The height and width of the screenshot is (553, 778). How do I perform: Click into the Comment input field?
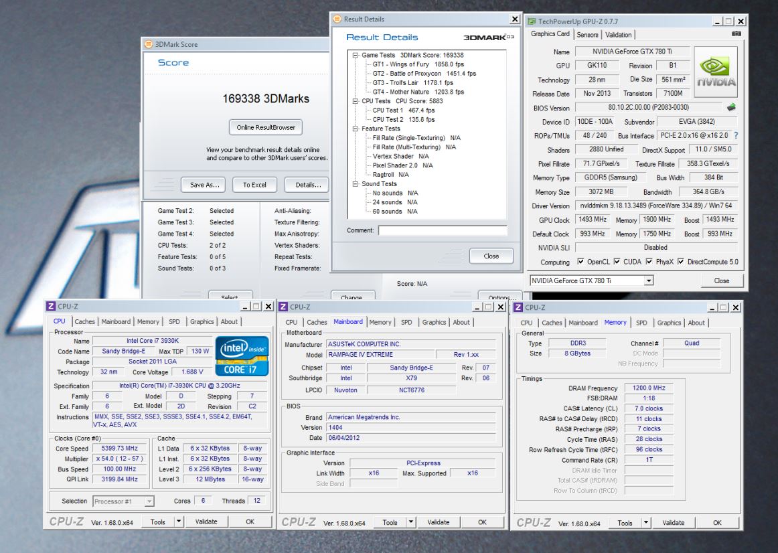click(443, 230)
